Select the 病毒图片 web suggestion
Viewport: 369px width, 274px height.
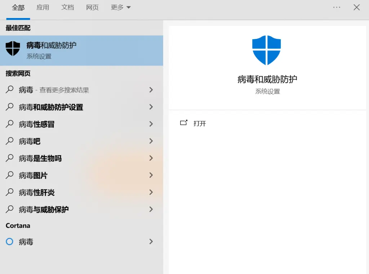click(81, 175)
